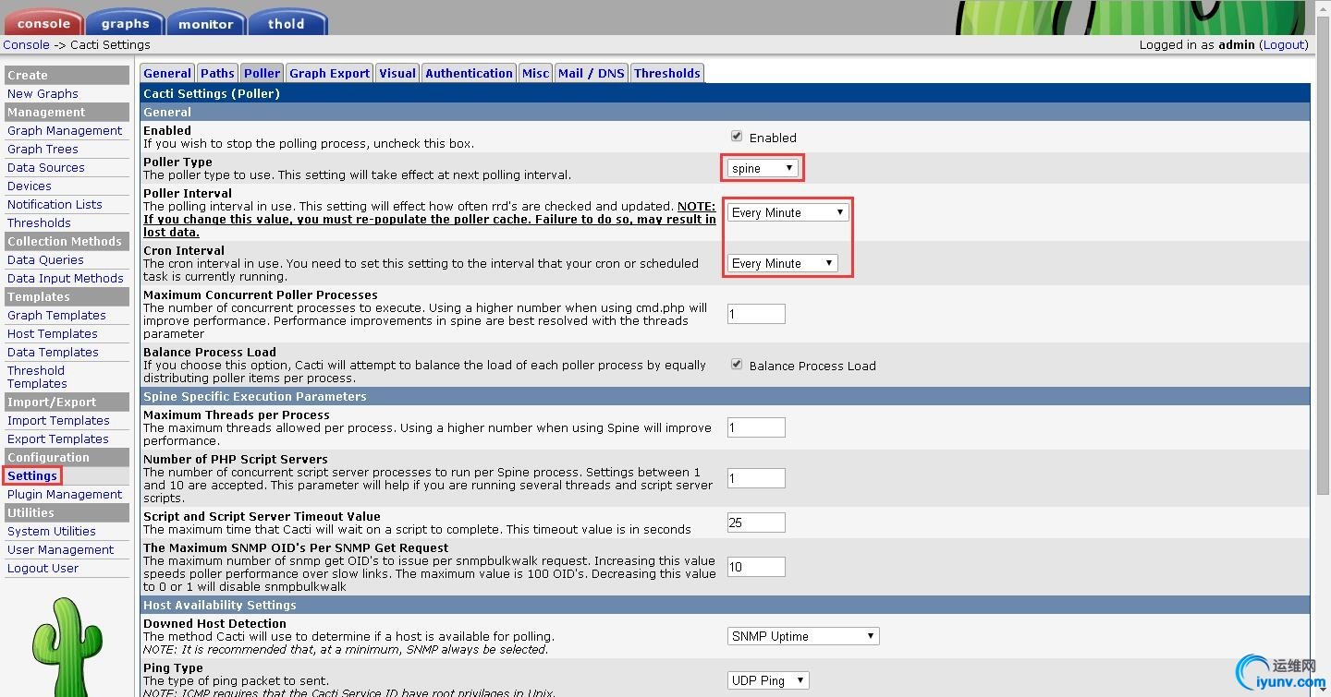Click the Number of PHP Script Servers field

point(756,478)
